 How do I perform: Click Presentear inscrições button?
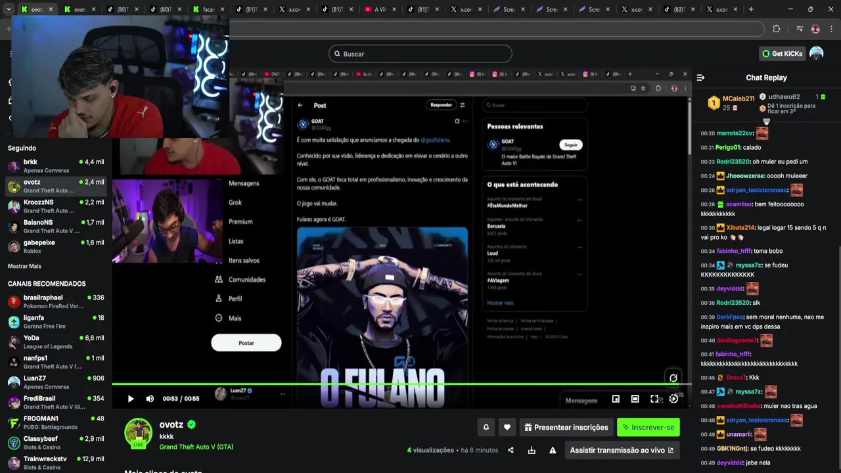(x=566, y=427)
